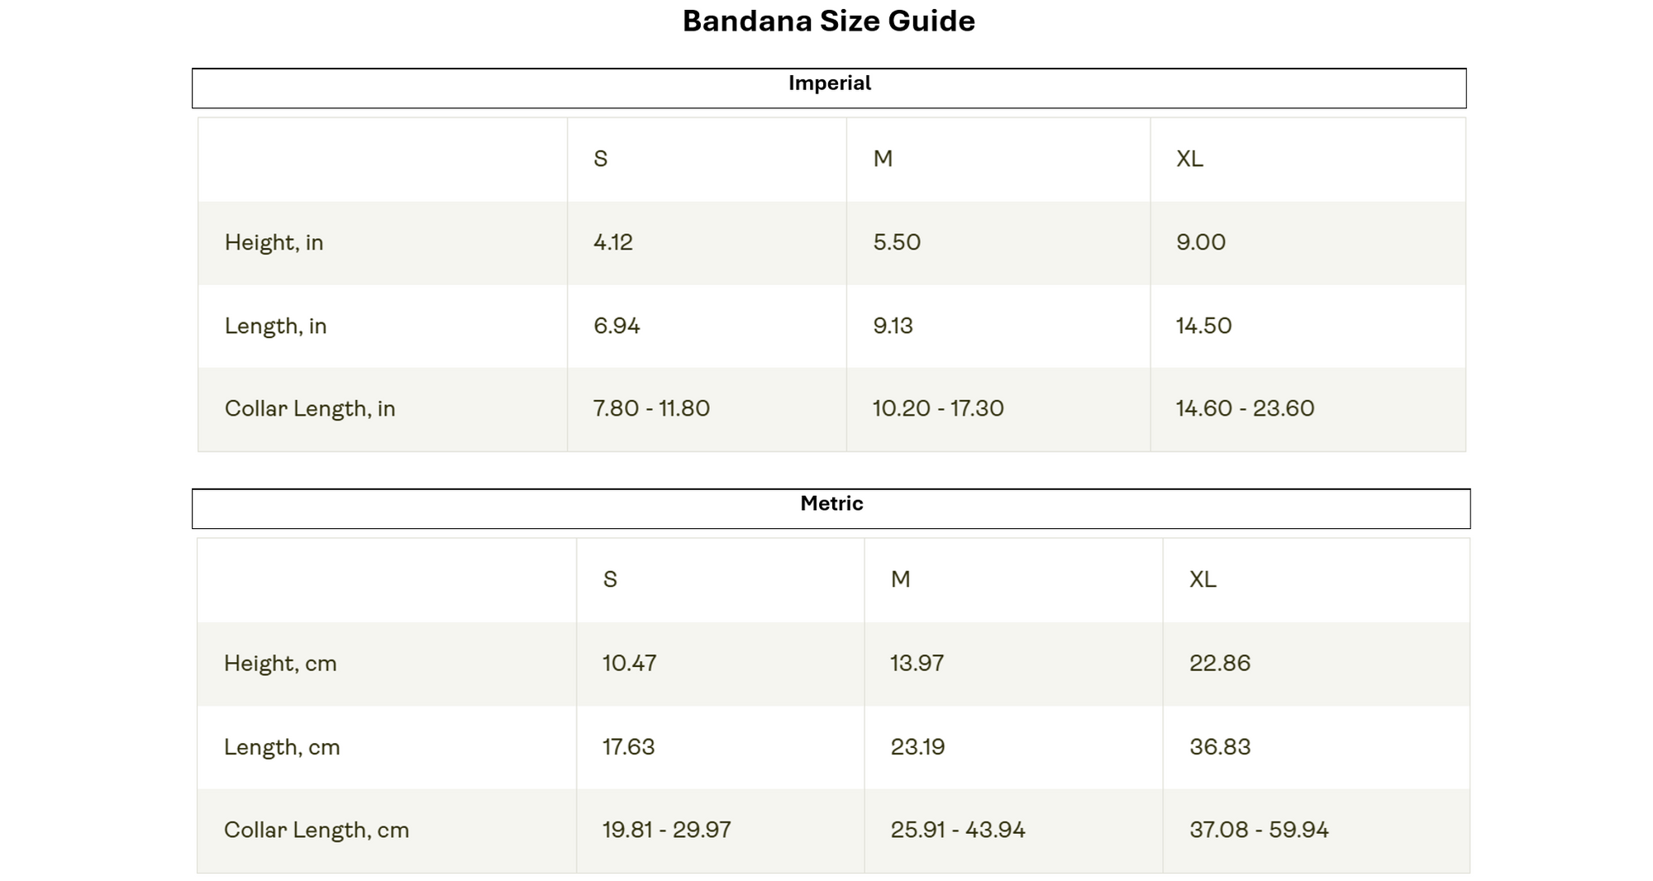Click the M column header in Imperial table
1653x881 pixels.
click(883, 159)
